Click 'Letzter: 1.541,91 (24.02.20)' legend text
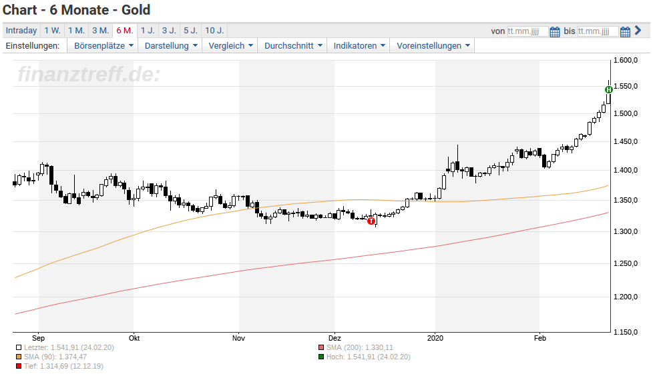Screen dimensions: 657x374 [x=69, y=347]
